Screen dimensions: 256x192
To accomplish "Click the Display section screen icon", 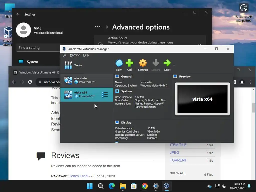I will [117, 122].
